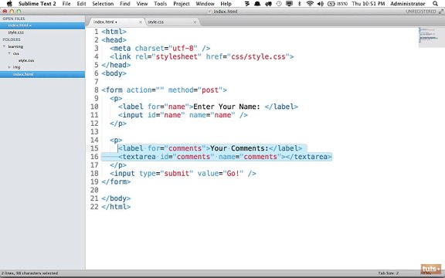This screenshot has width=445, height=278.
Task: Open the volume control icon
Action: [321, 4]
